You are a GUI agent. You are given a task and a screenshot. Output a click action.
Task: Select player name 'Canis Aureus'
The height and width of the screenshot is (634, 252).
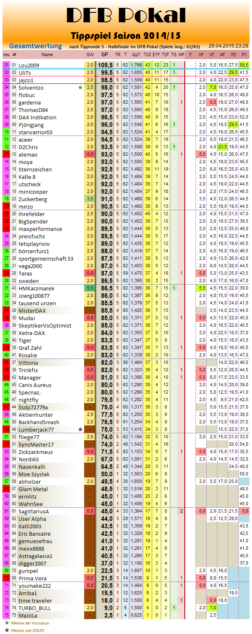click(x=35, y=385)
